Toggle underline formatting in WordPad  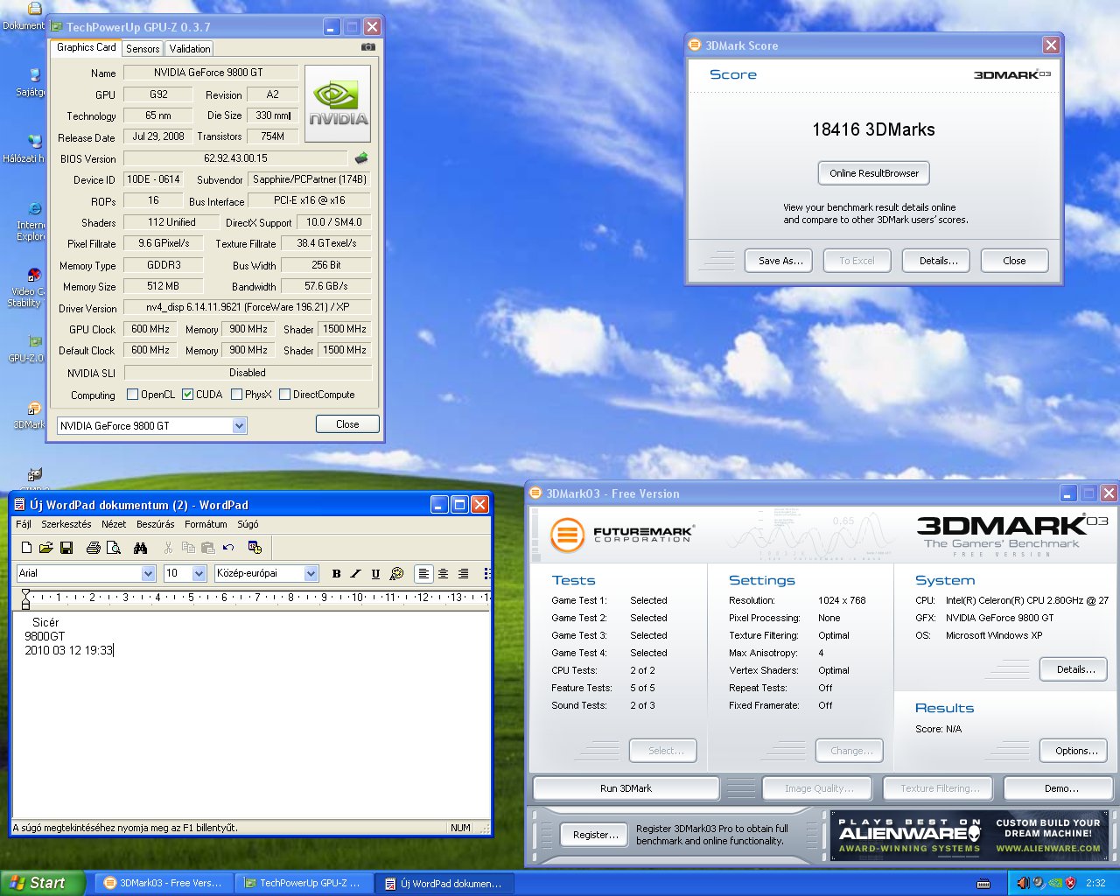(375, 574)
